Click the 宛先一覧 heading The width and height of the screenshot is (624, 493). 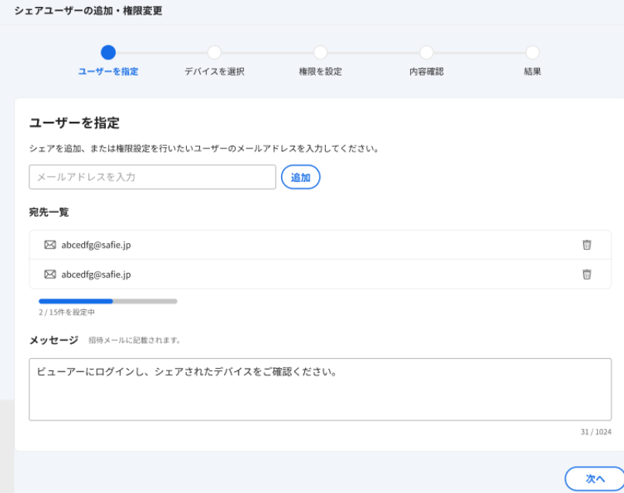tap(49, 212)
